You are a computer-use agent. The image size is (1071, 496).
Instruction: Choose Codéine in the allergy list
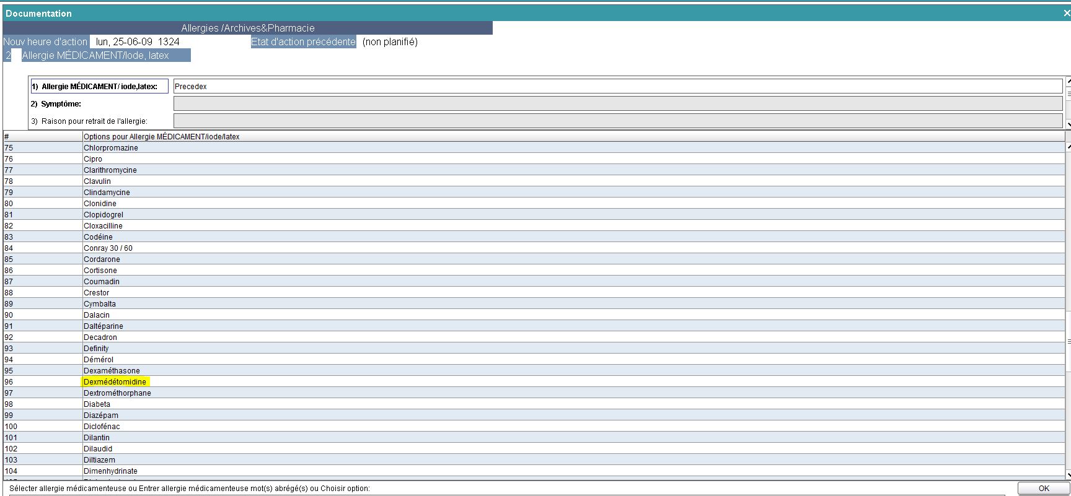pos(98,237)
